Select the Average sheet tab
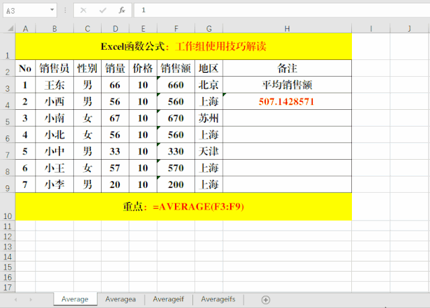The image size is (430, 308). 75,299
